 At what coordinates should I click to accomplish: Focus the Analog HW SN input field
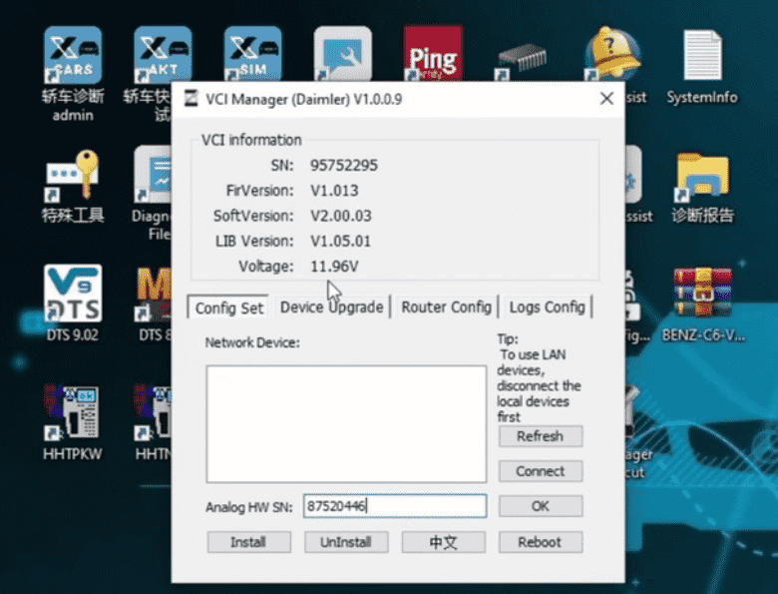pos(395,506)
